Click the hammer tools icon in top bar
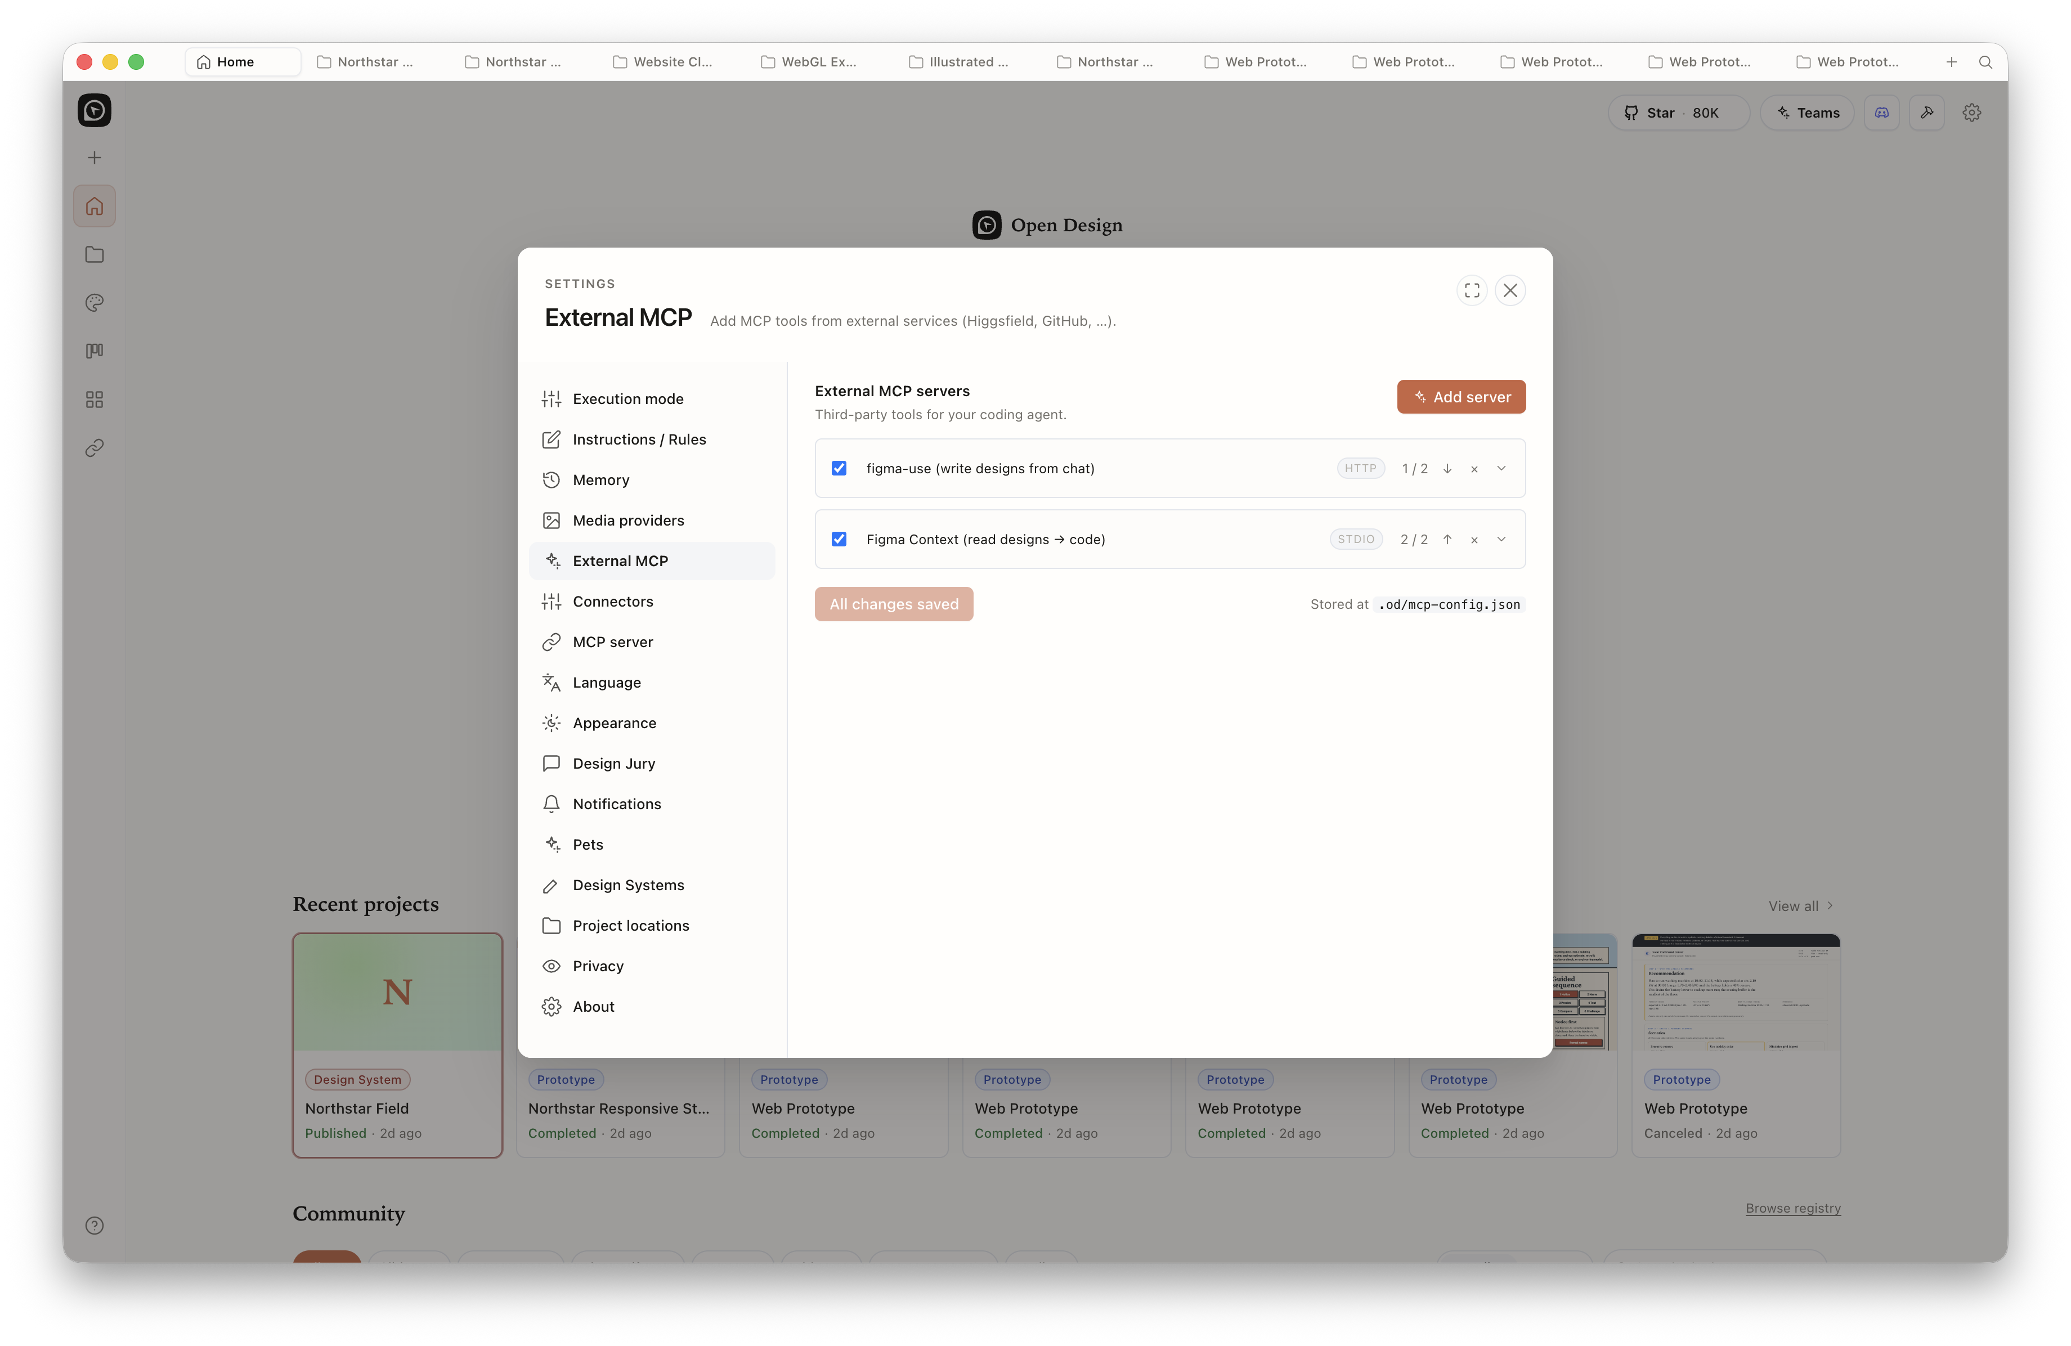The width and height of the screenshot is (2071, 1346). [1926, 113]
